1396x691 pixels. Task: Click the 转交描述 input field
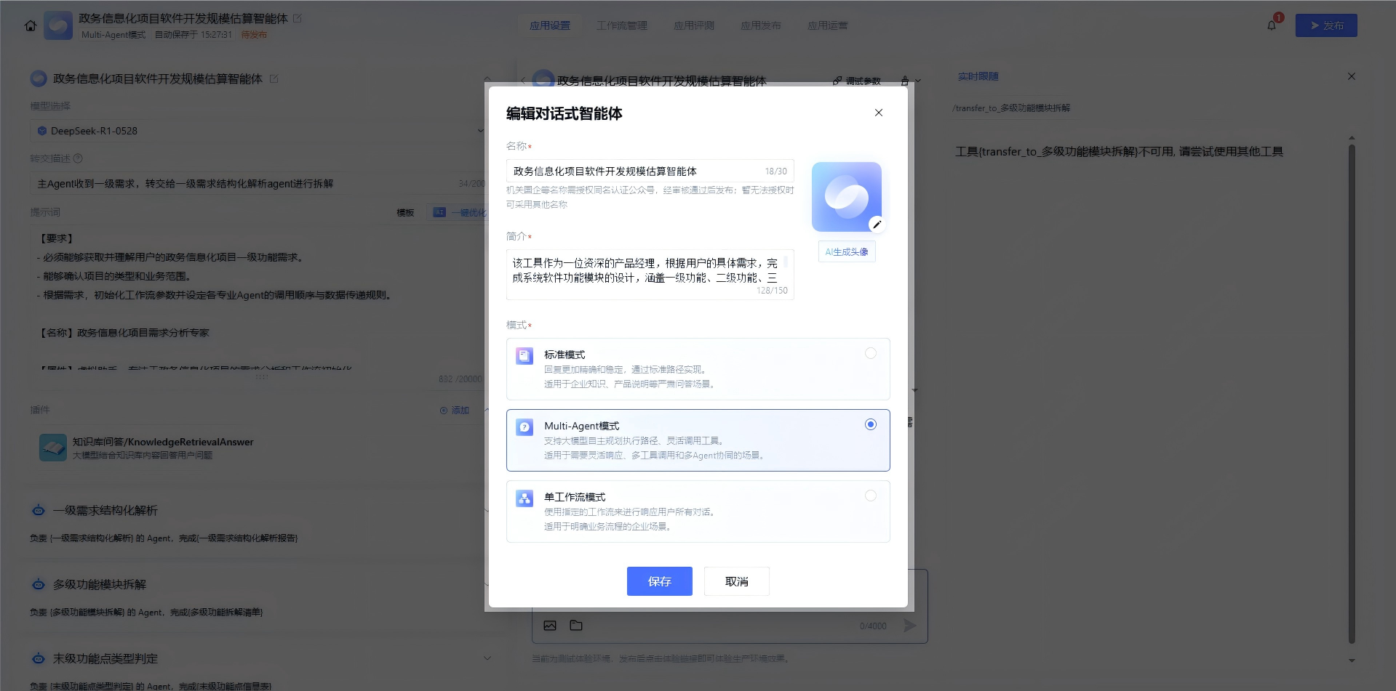tap(258, 184)
